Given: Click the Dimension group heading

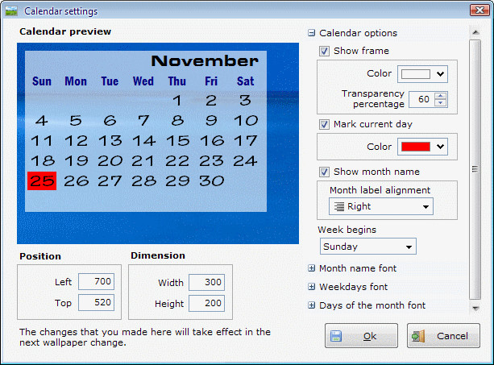Looking at the screenshot, I should [158, 255].
